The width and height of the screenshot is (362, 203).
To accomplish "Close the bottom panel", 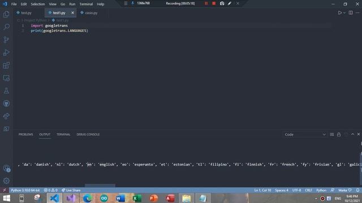I will tap(359, 134).
